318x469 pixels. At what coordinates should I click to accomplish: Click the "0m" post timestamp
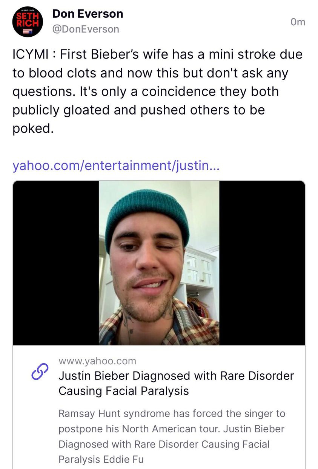click(298, 22)
